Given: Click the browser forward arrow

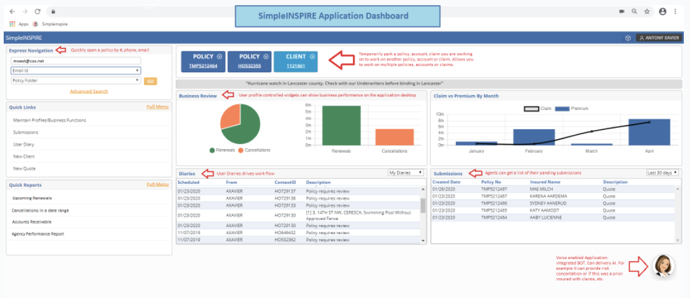Looking at the screenshot, I should pyautogui.click(x=25, y=12).
